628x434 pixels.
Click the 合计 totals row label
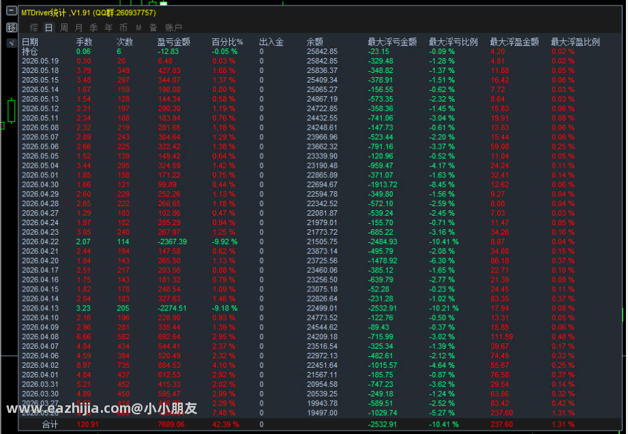(x=50, y=424)
